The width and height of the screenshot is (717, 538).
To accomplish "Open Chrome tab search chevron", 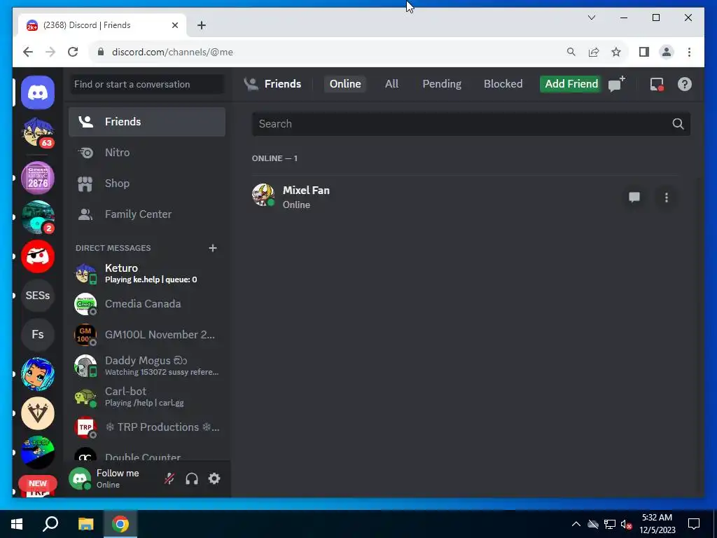I will coord(592,18).
